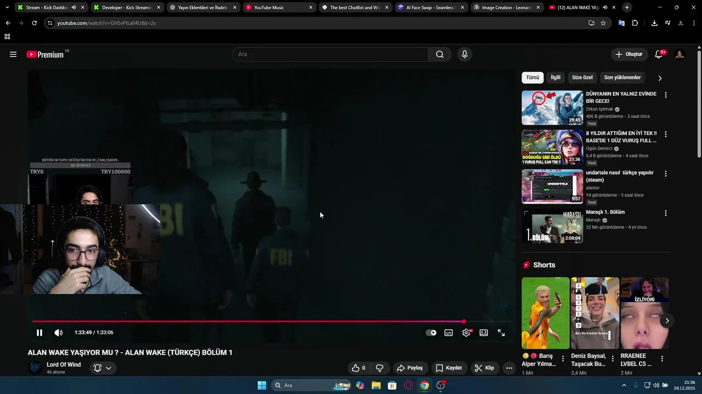Open the YouTube notifications bell

tap(659, 54)
